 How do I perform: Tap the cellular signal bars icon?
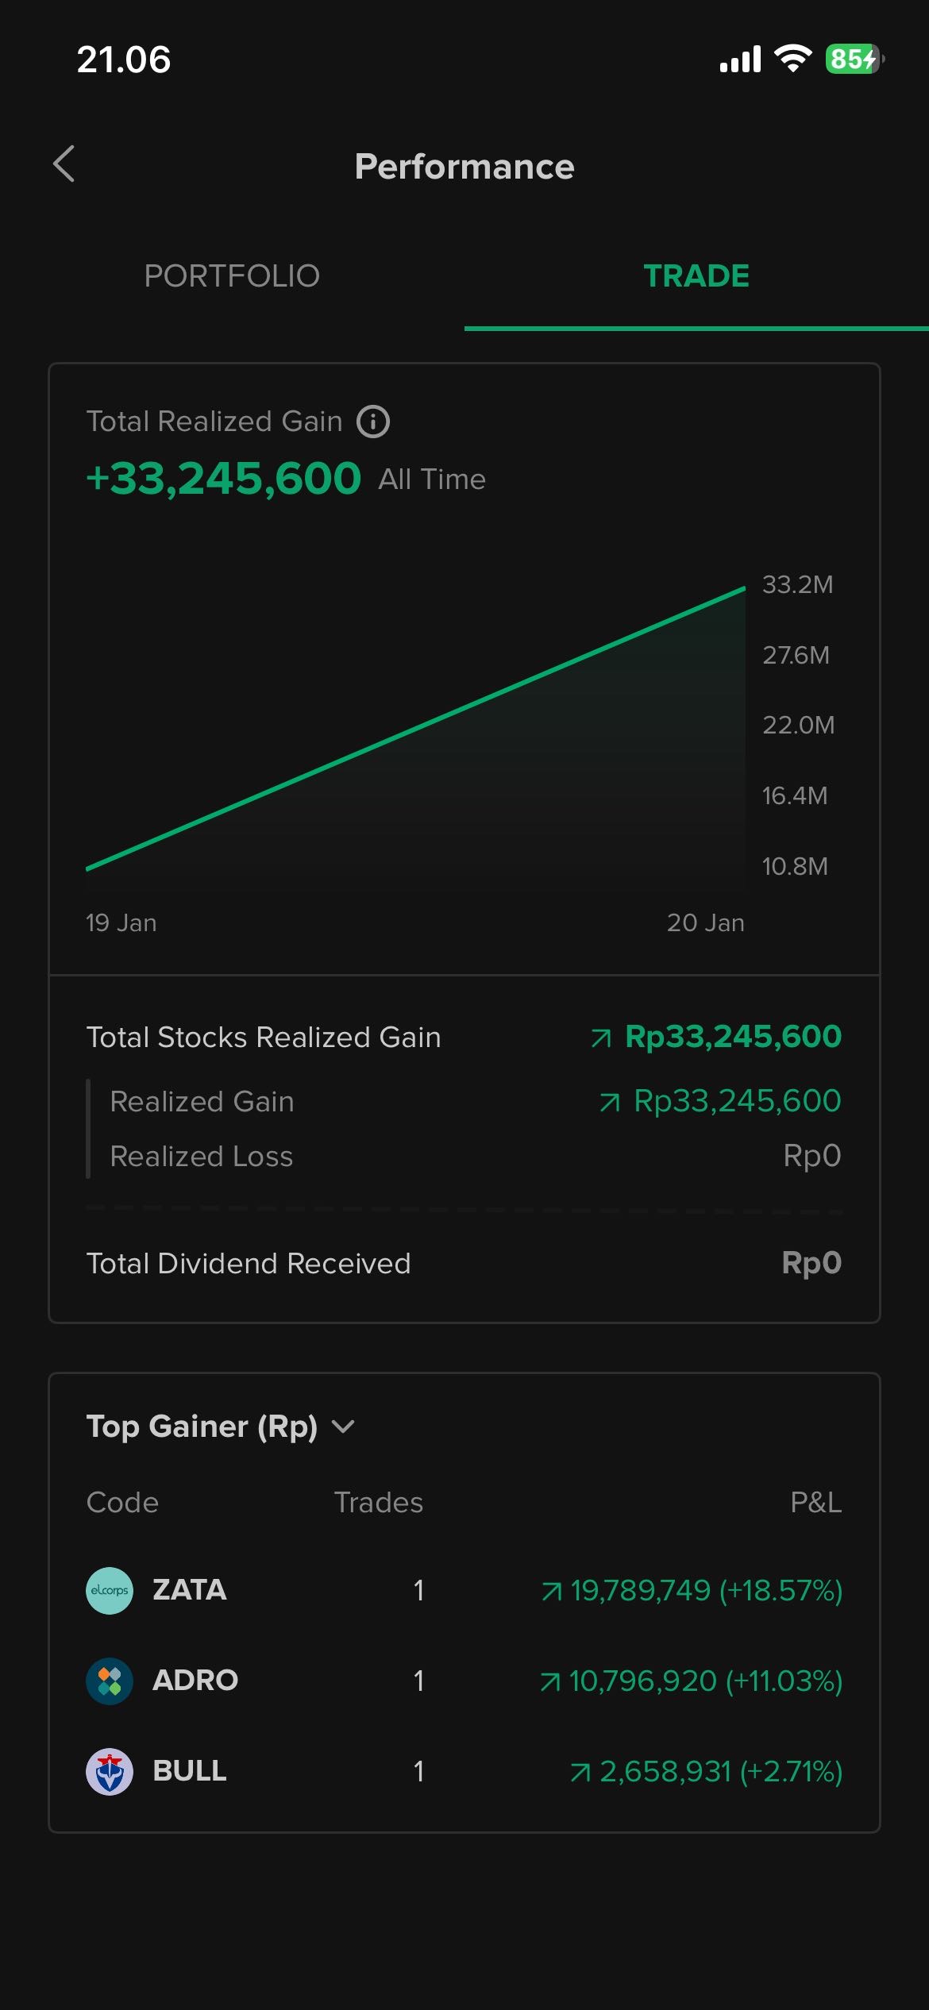coord(740,60)
